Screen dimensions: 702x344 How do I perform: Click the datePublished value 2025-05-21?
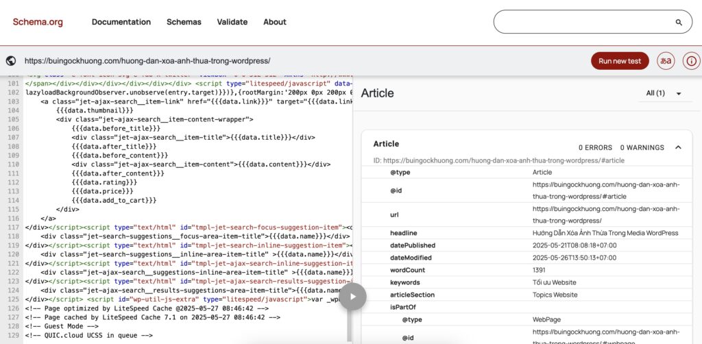coord(574,245)
